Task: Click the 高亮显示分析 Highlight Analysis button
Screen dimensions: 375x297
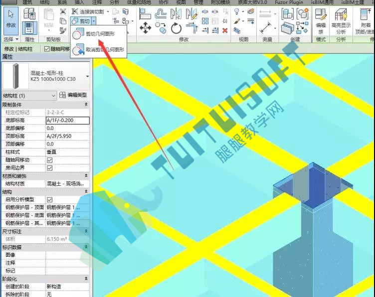Action: point(341,21)
